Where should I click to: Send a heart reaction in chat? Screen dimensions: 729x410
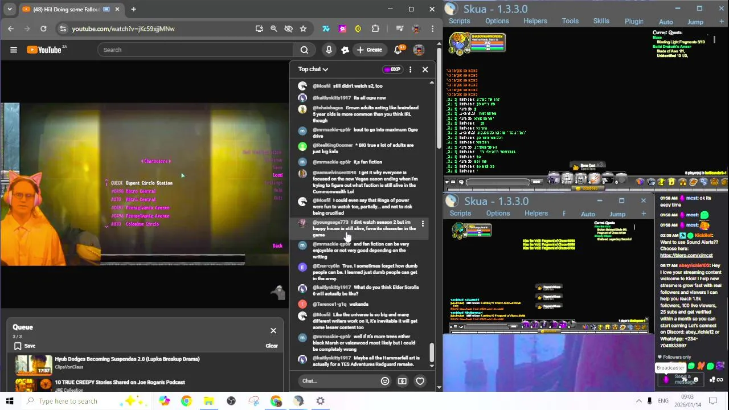[x=420, y=381]
